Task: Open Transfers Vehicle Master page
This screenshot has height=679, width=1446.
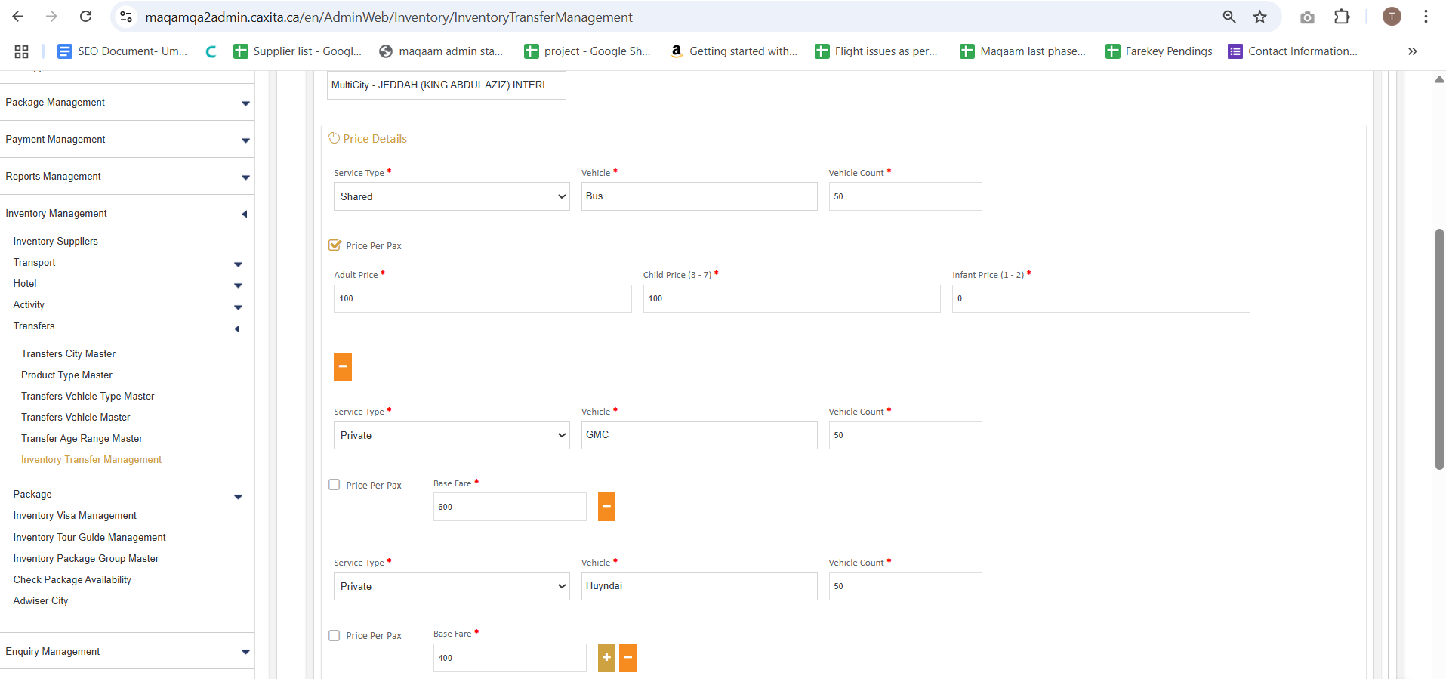Action: tap(76, 417)
